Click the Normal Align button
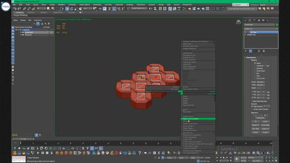 (x=265, y=125)
